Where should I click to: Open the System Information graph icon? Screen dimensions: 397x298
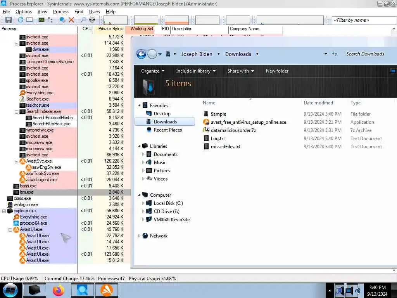[x=41, y=20]
